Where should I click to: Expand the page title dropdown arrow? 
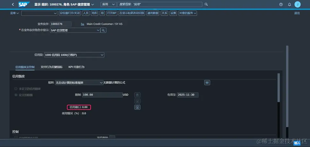tap(93, 4)
